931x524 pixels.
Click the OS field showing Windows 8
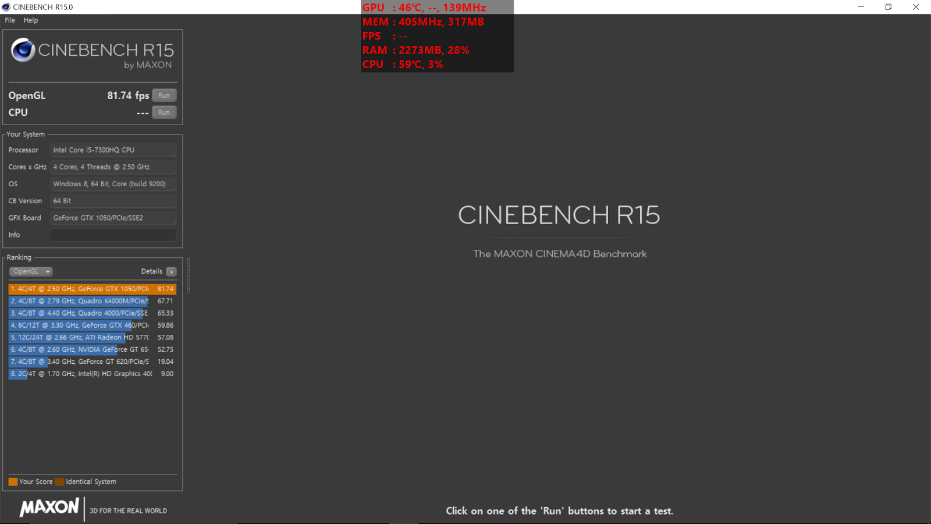pos(113,184)
